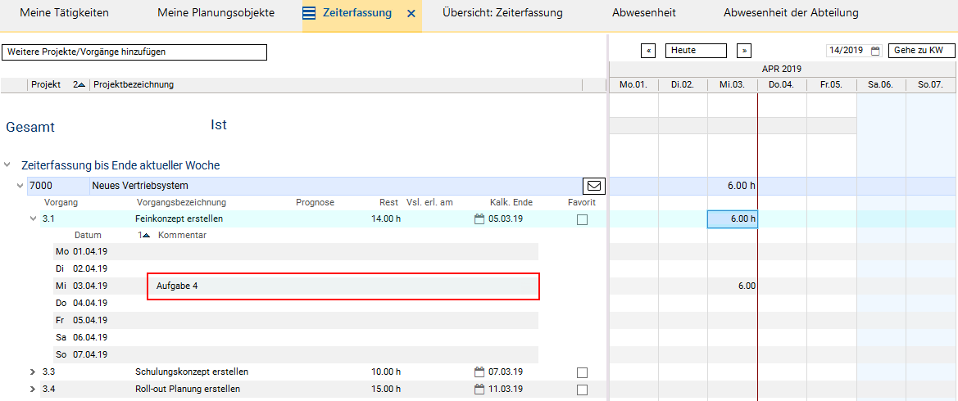
Task: Collapse task 3.1 Feinkonzept erstellen
Action: coord(33,219)
